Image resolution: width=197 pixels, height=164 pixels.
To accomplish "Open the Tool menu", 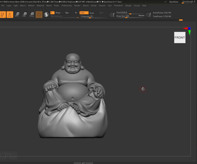I will coord(110,6).
